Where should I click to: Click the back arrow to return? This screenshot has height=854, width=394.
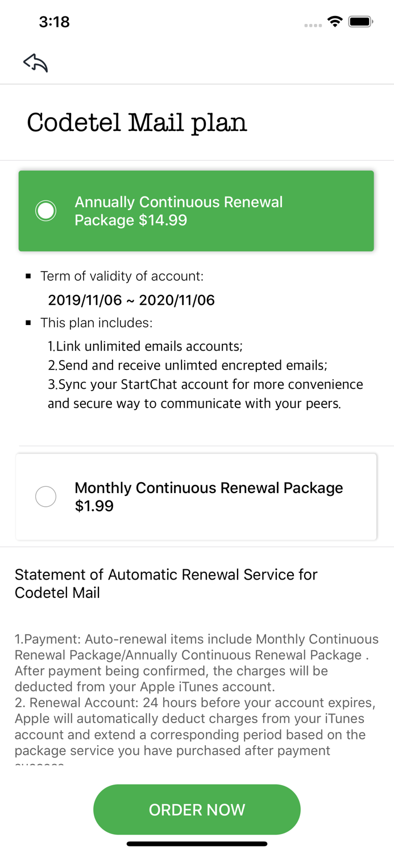point(35,62)
